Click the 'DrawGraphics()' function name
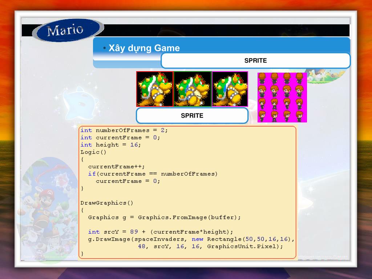Viewport: 372px width, 279px height. (x=107, y=203)
